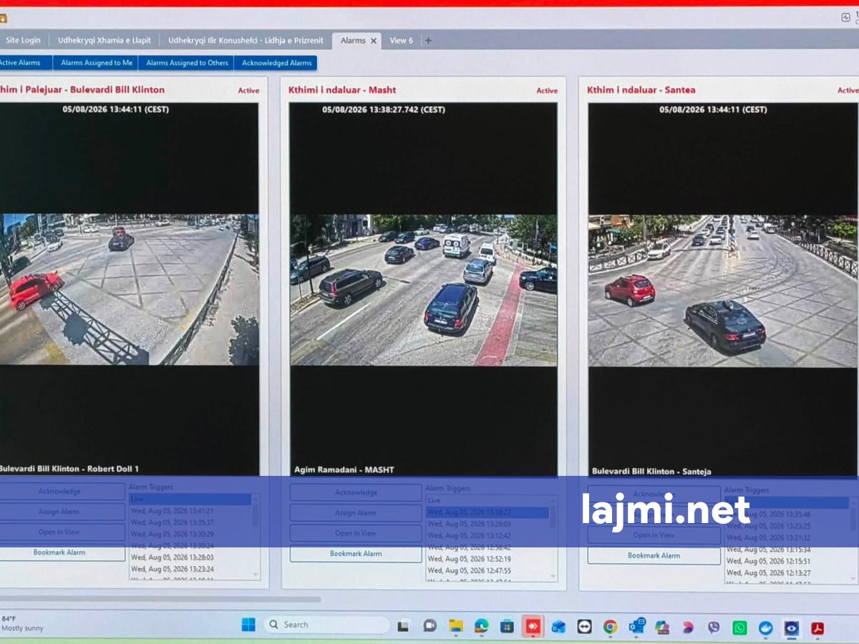Select the Bulevardi Bill Klinton camera image
The height and width of the screenshot is (644, 859).
coord(129,289)
